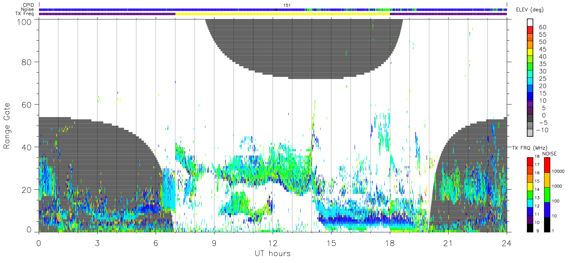Pick the black 1-10 NOISE swatch
This screenshot has height=263, width=570.
click(x=547, y=224)
